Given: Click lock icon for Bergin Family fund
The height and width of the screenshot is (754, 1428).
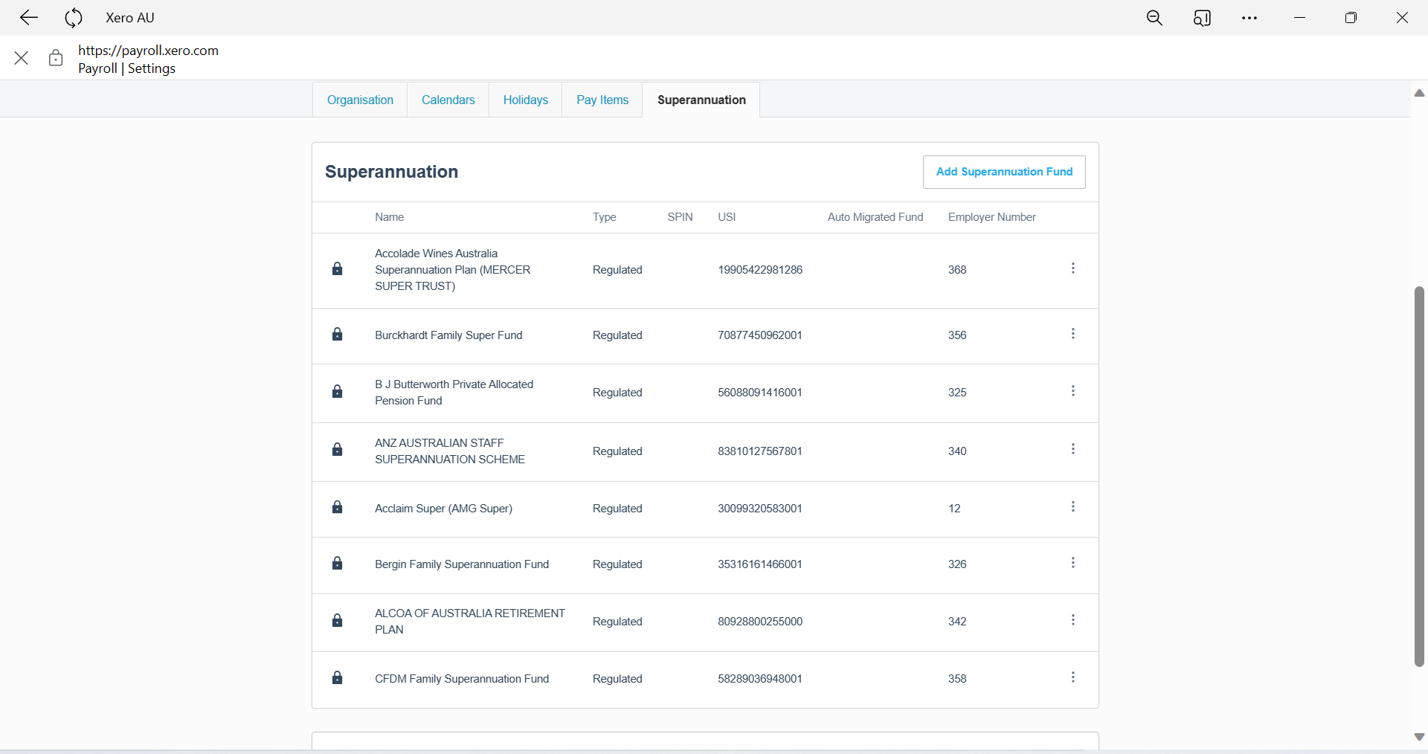Looking at the screenshot, I should 337,563.
